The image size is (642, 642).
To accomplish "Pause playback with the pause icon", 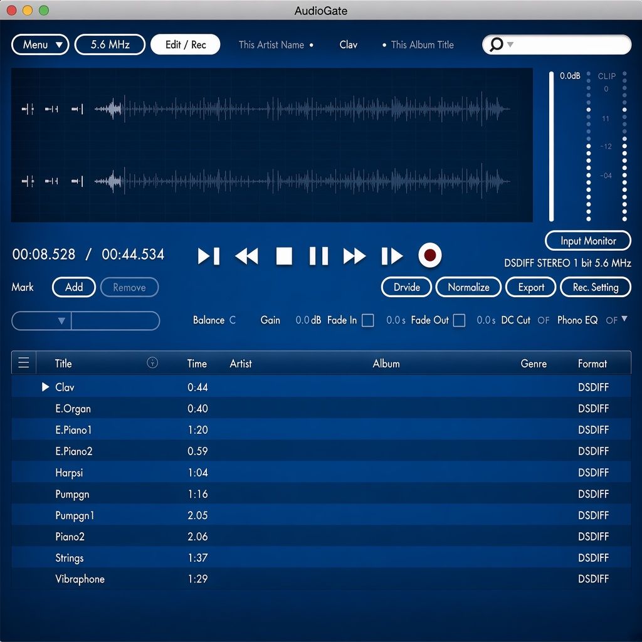I will click(x=318, y=256).
